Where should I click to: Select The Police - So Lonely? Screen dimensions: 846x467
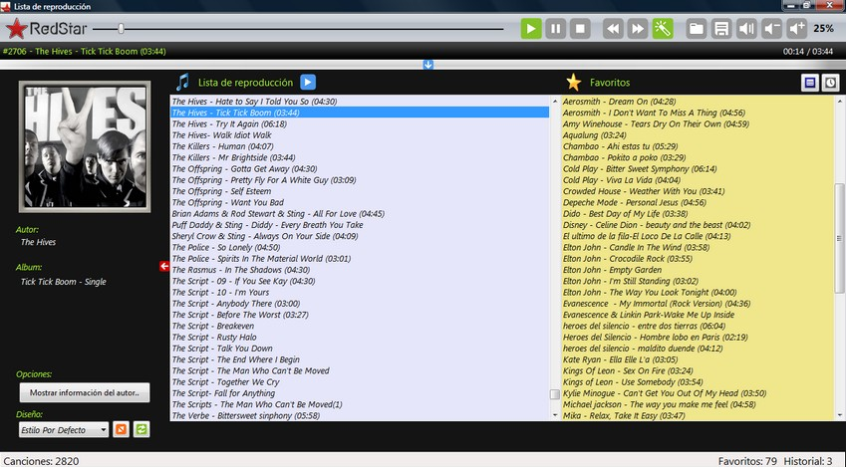360,247
